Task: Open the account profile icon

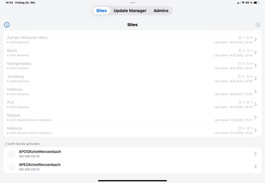Action: click(x=7, y=25)
